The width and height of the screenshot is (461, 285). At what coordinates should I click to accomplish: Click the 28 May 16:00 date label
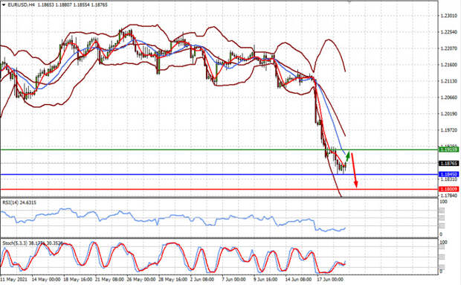tap(173, 279)
